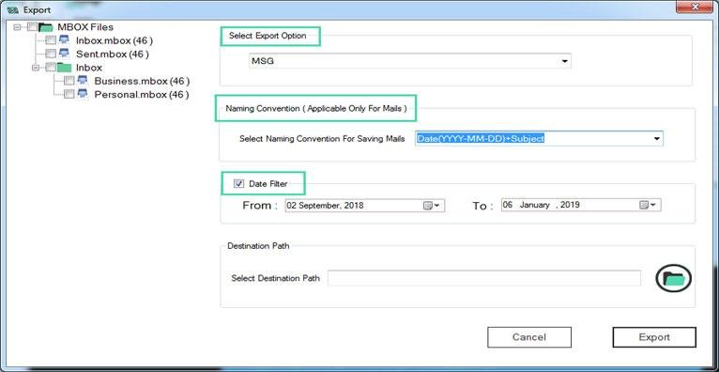Open the To date calendar picker
This screenshot has height=372, width=719.
coord(649,205)
